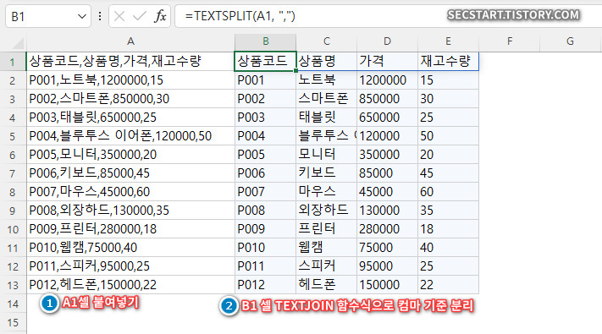
Task: Click cell with P010,웹캠,75000,40
Action: tap(130, 248)
